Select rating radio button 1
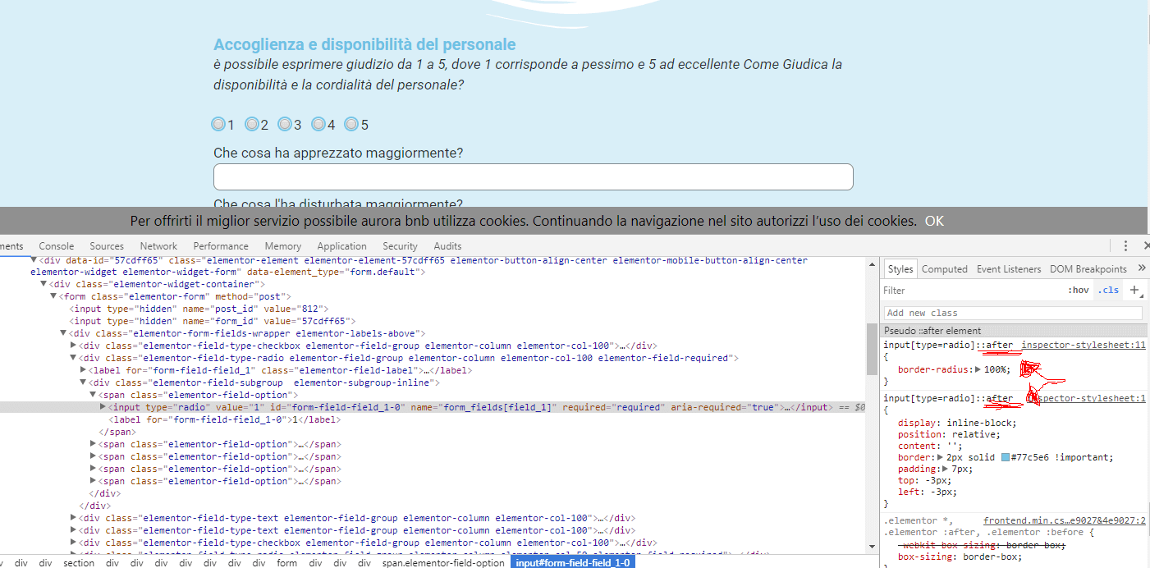Screen dimensions: 1150x568 click(218, 124)
